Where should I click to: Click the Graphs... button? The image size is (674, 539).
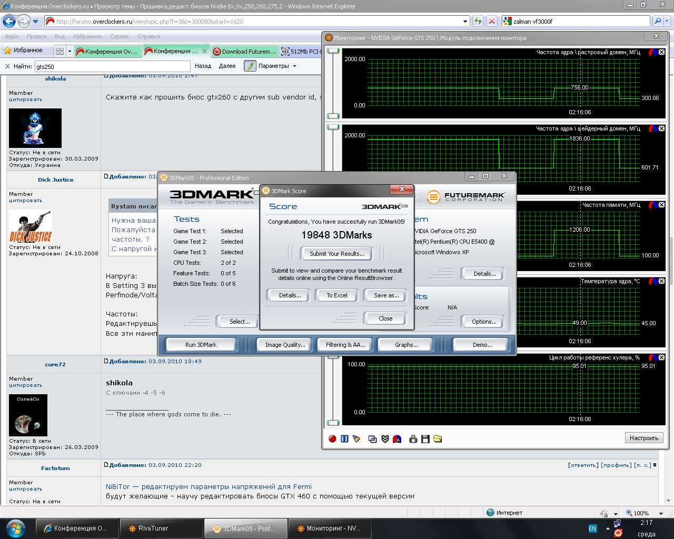(x=406, y=345)
